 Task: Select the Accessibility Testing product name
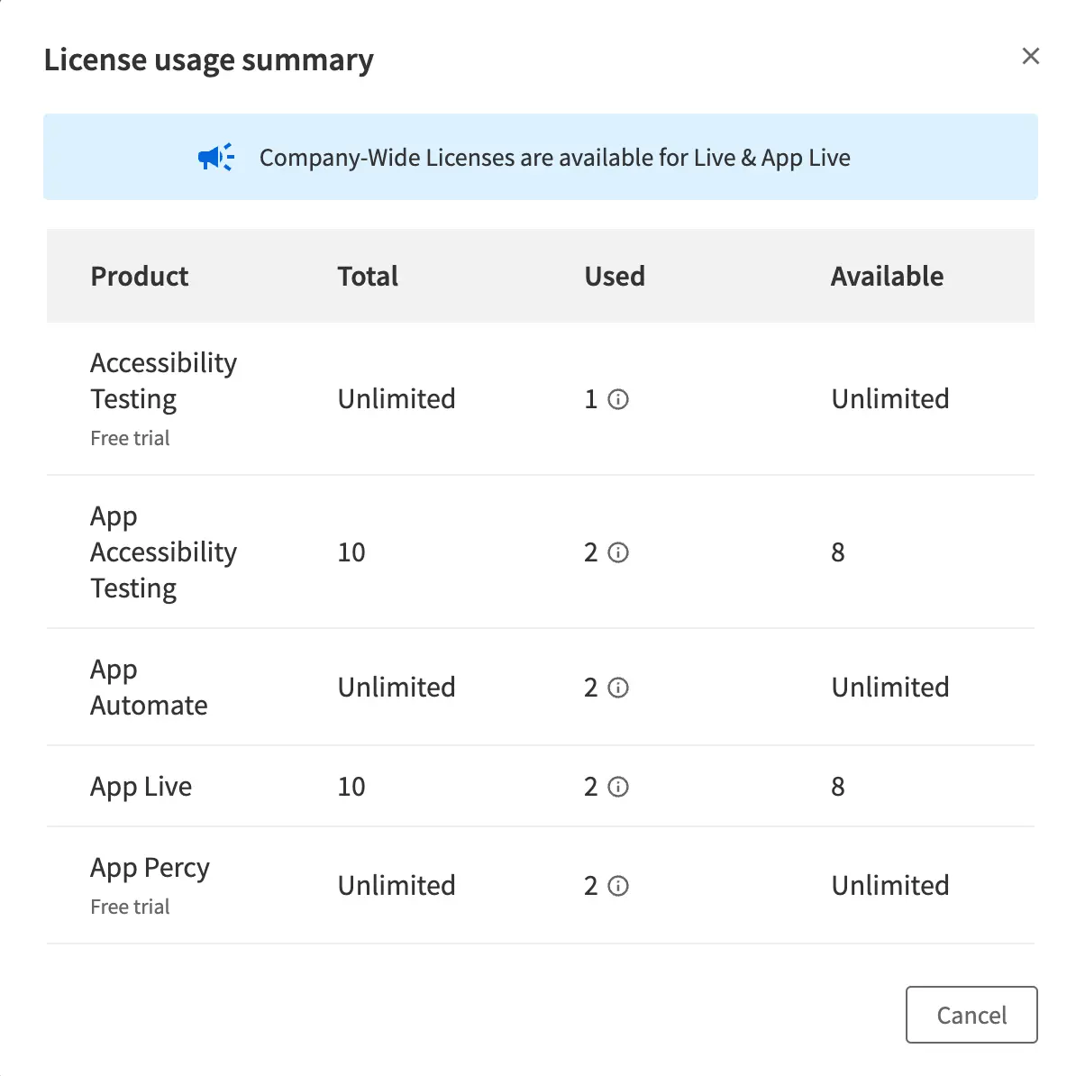click(x=163, y=380)
